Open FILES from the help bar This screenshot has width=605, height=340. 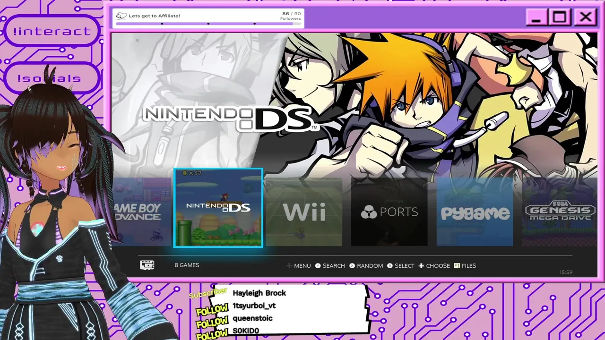[x=469, y=266]
